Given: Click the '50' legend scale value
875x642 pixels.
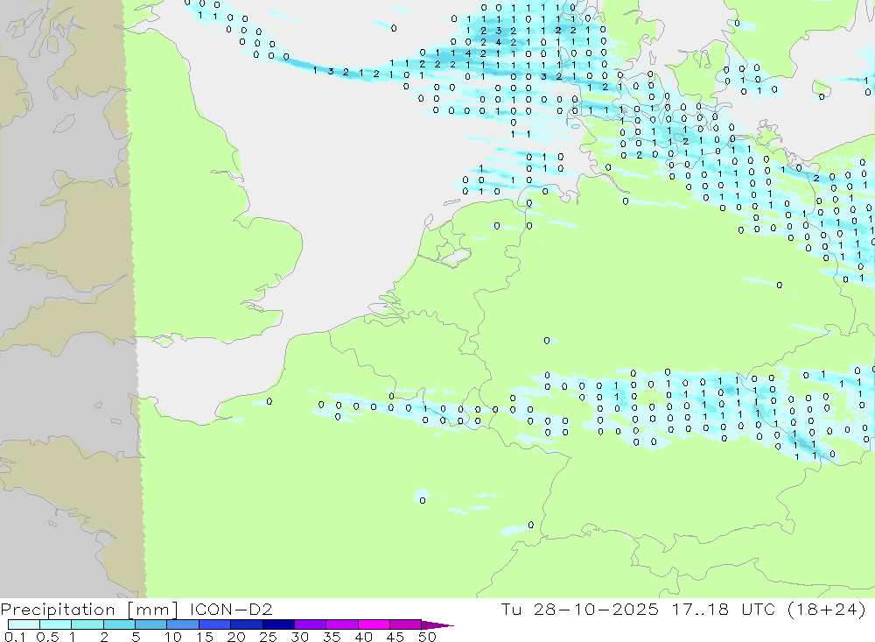Looking at the screenshot, I should 427,637.
